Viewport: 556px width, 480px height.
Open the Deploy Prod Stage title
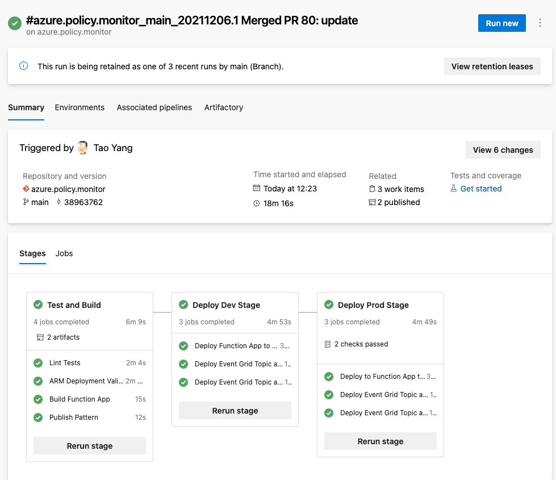click(373, 305)
